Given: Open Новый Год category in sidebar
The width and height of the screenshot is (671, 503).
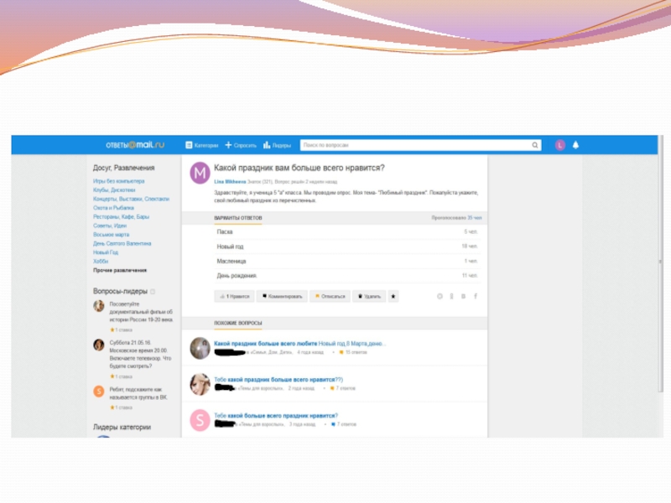Looking at the screenshot, I should 106,252.
